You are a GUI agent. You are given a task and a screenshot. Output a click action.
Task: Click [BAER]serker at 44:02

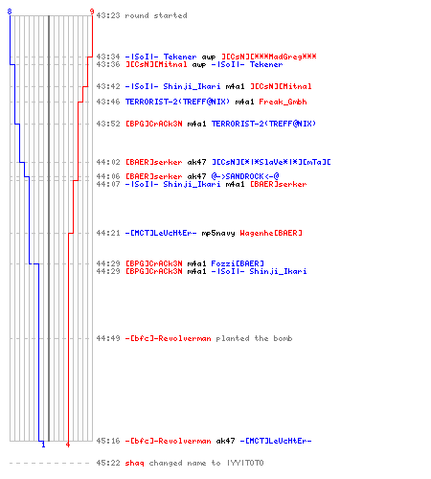(x=154, y=162)
